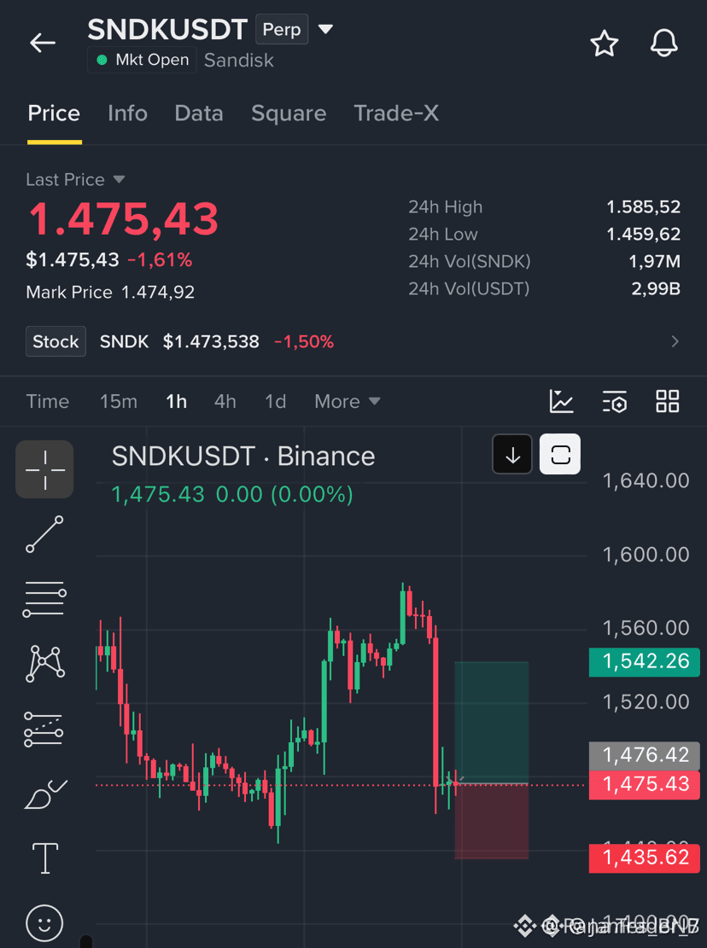Toggle the fullscreen chart button
The width and height of the screenshot is (707, 948).
pos(560,455)
